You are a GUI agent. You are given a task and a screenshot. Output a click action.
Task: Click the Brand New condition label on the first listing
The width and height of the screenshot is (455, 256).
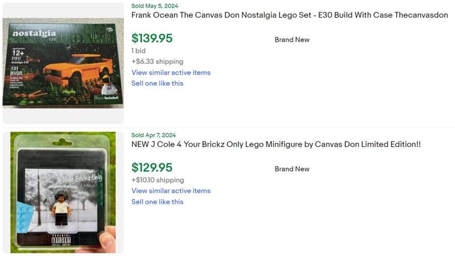point(291,40)
